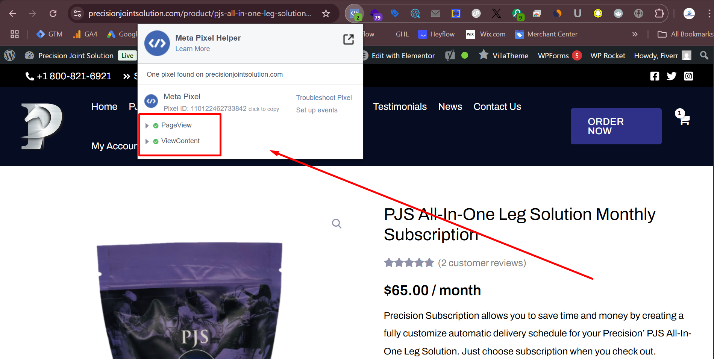The image size is (714, 359).
Task: Click the Set up events link
Action: click(x=317, y=110)
